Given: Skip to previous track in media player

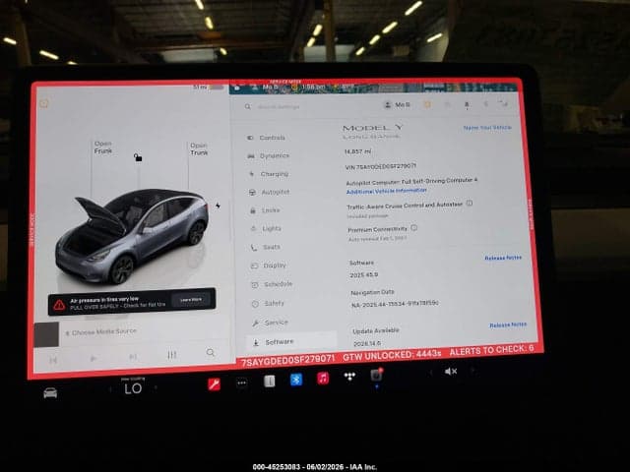Looking at the screenshot, I should tap(53, 360).
